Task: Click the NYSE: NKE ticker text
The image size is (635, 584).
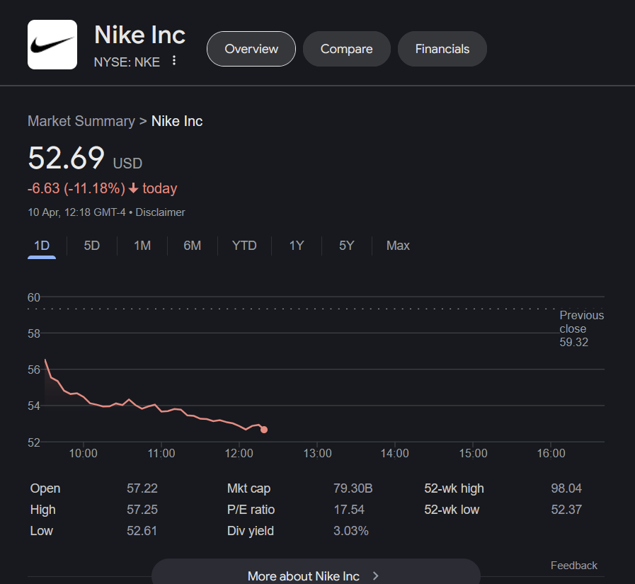Action: 127,62
